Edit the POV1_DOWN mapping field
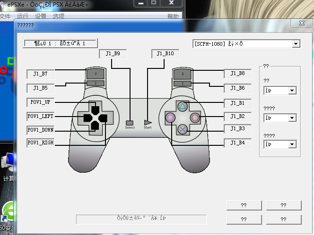This screenshot has width=314, height=235. (x=41, y=130)
